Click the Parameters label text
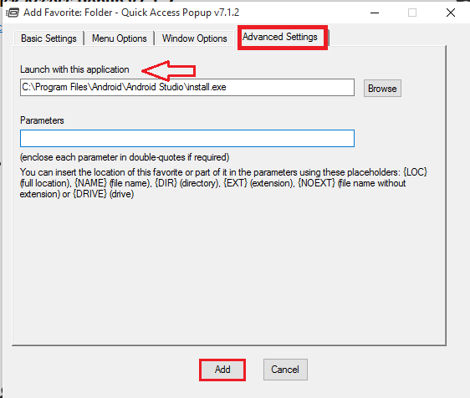The width and height of the screenshot is (470, 398). pyautogui.click(x=42, y=120)
